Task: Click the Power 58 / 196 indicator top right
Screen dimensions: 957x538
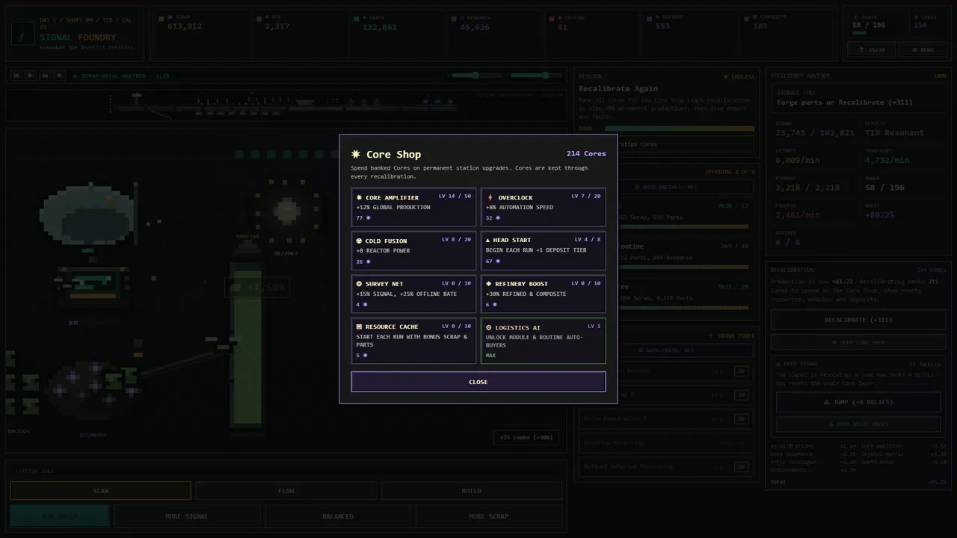Action: [869, 25]
